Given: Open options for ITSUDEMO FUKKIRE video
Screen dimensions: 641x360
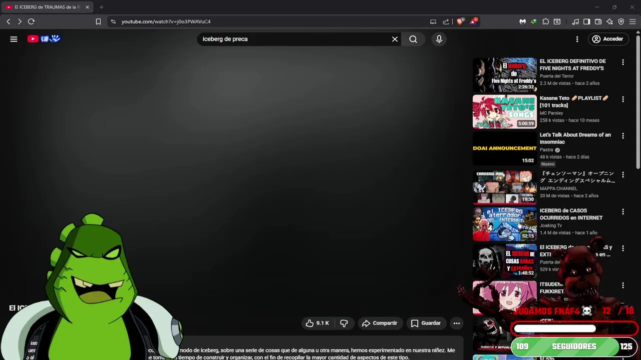Looking at the screenshot, I should [623, 285].
